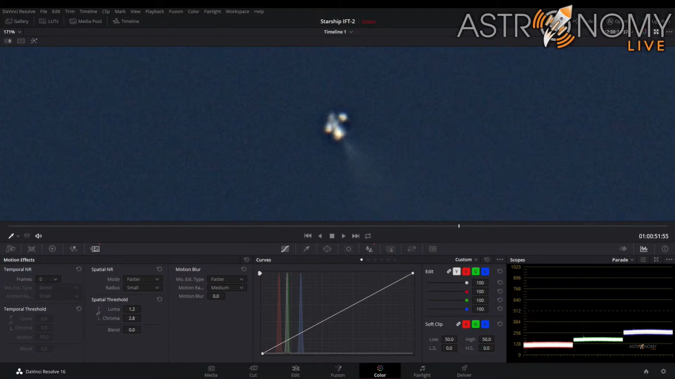Image resolution: width=675 pixels, height=379 pixels.
Task: Toggle the Y luminance channel in Edit
Action: point(457,271)
